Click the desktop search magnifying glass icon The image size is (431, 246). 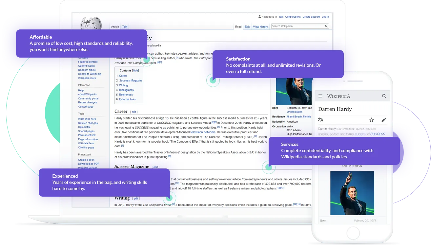[326, 26]
